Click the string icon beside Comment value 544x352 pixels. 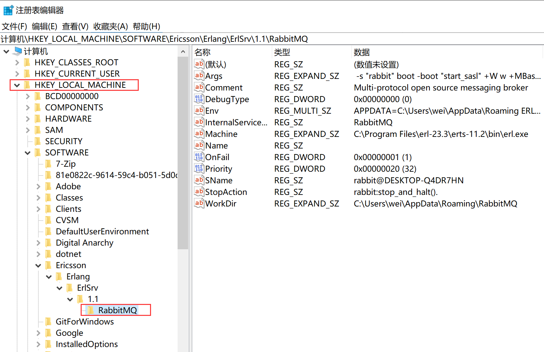click(199, 87)
